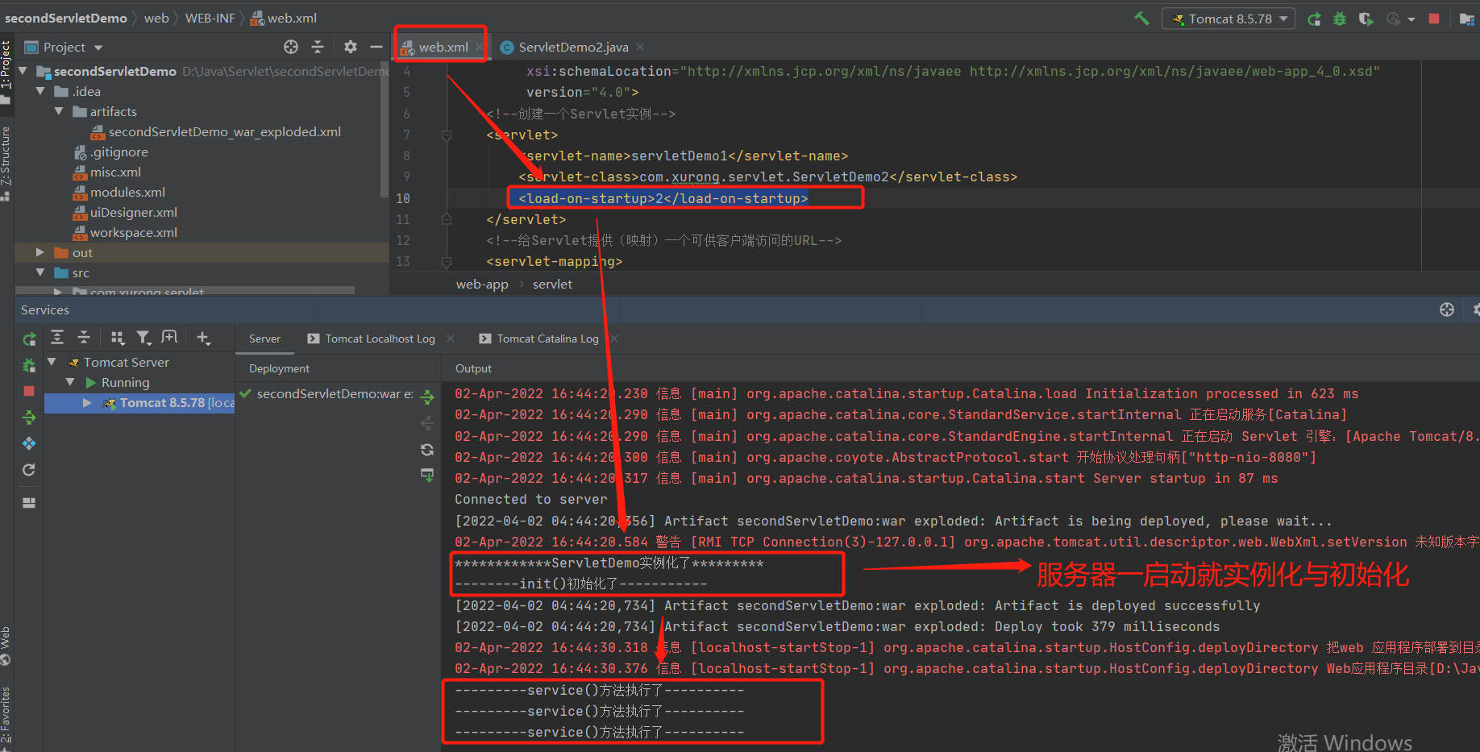The height and width of the screenshot is (752, 1480).
Task: Click the web breadcrumb in the navigation bar
Action: click(156, 18)
